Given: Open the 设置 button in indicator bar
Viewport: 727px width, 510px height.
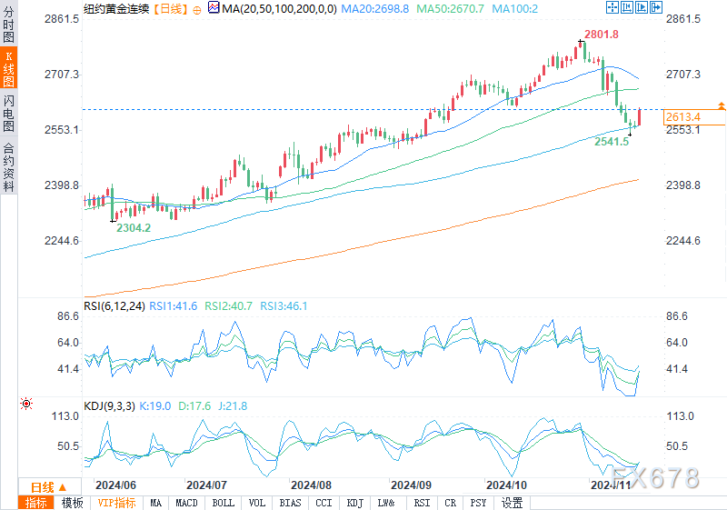Looking at the screenshot, I should point(513,503).
